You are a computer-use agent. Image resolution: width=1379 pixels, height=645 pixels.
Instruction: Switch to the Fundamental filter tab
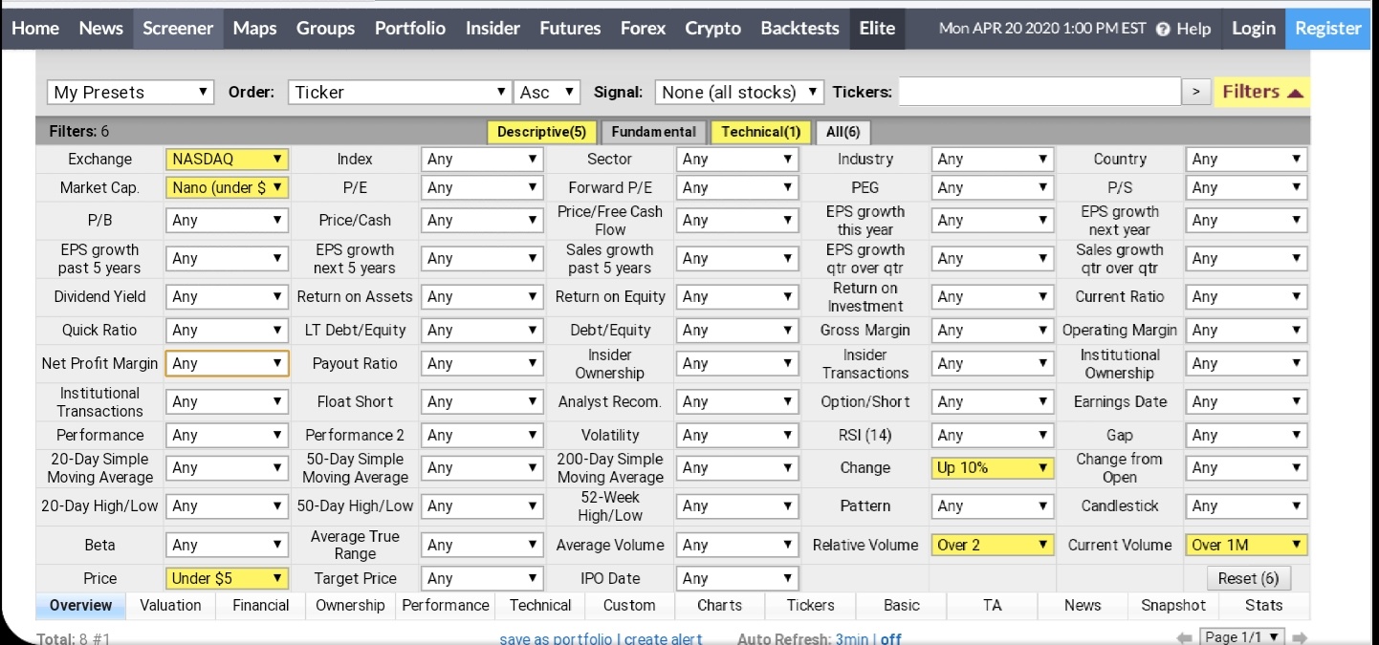click(654, 132)
